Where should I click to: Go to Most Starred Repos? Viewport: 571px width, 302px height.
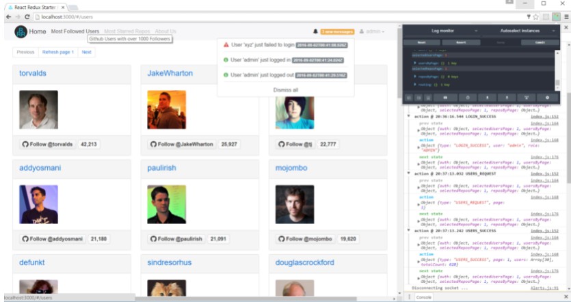click(x=127, y=31)
